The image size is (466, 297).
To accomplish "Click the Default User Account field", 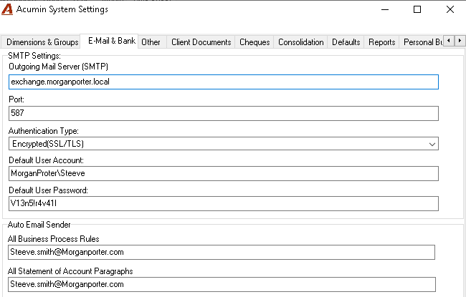I will (x=224, y=173).
